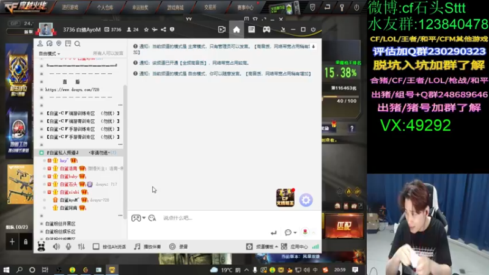Screen dimensions: 489x275
Task: Open the member list icon in YY sidebar
Action: (x=40, y=43)
